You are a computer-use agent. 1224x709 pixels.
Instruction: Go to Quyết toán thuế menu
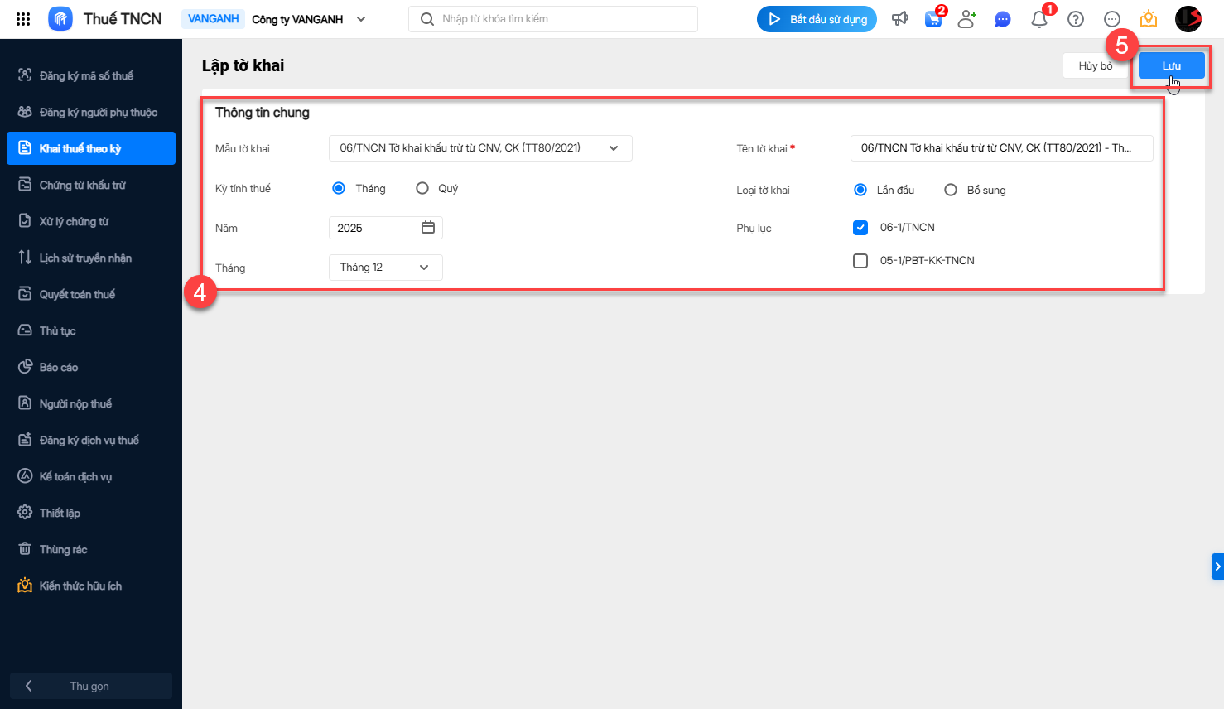pyautogui.click(x=77, y=294)
